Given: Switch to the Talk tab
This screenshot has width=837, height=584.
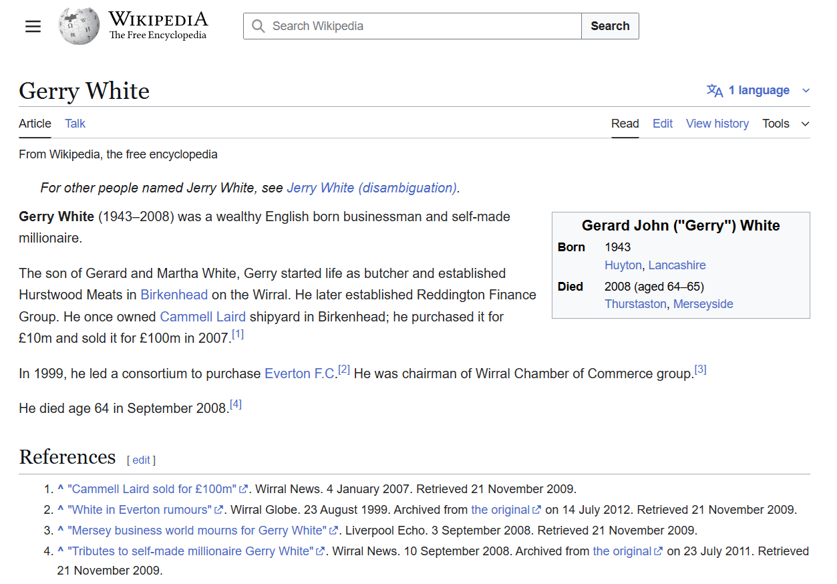Looking at the screenshot, I should click(75, 124).
